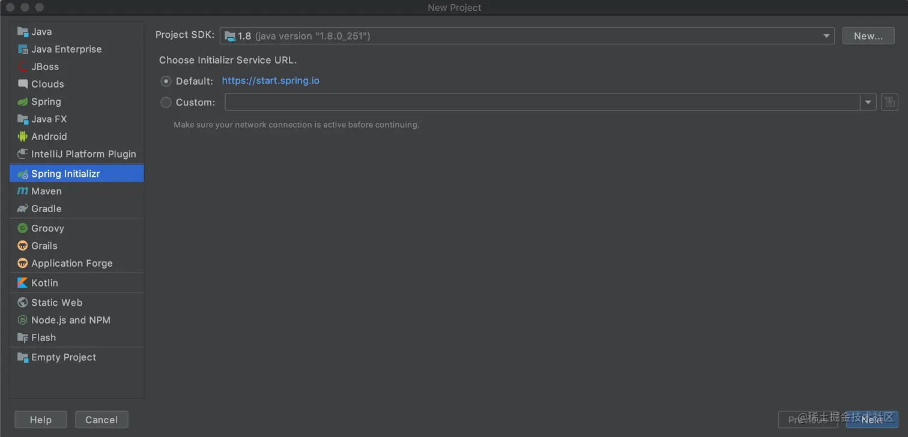Click the Next button

pos(872,420)
